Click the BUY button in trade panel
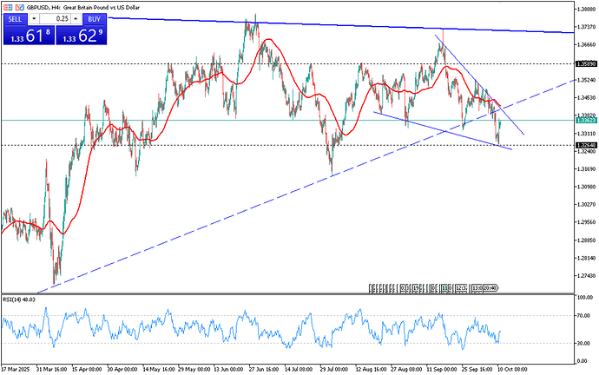Image resolution: width=599 pixels, height=375 pixels. pyautogui.click(x=94, y=18)
